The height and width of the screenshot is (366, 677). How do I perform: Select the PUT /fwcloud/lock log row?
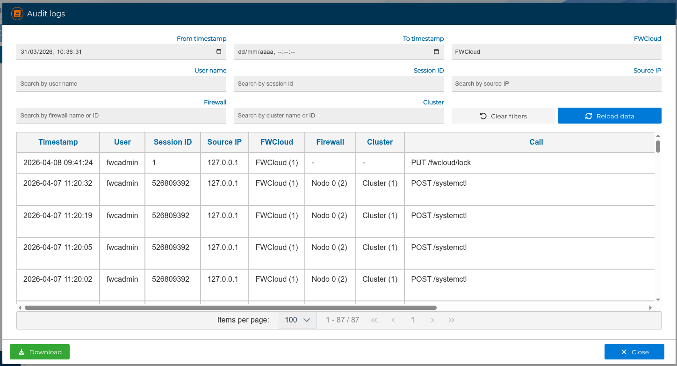click(327, 163)
